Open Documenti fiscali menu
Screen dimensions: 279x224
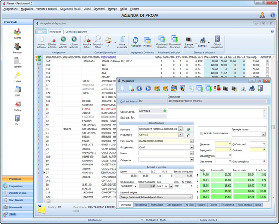click(70, 9)
